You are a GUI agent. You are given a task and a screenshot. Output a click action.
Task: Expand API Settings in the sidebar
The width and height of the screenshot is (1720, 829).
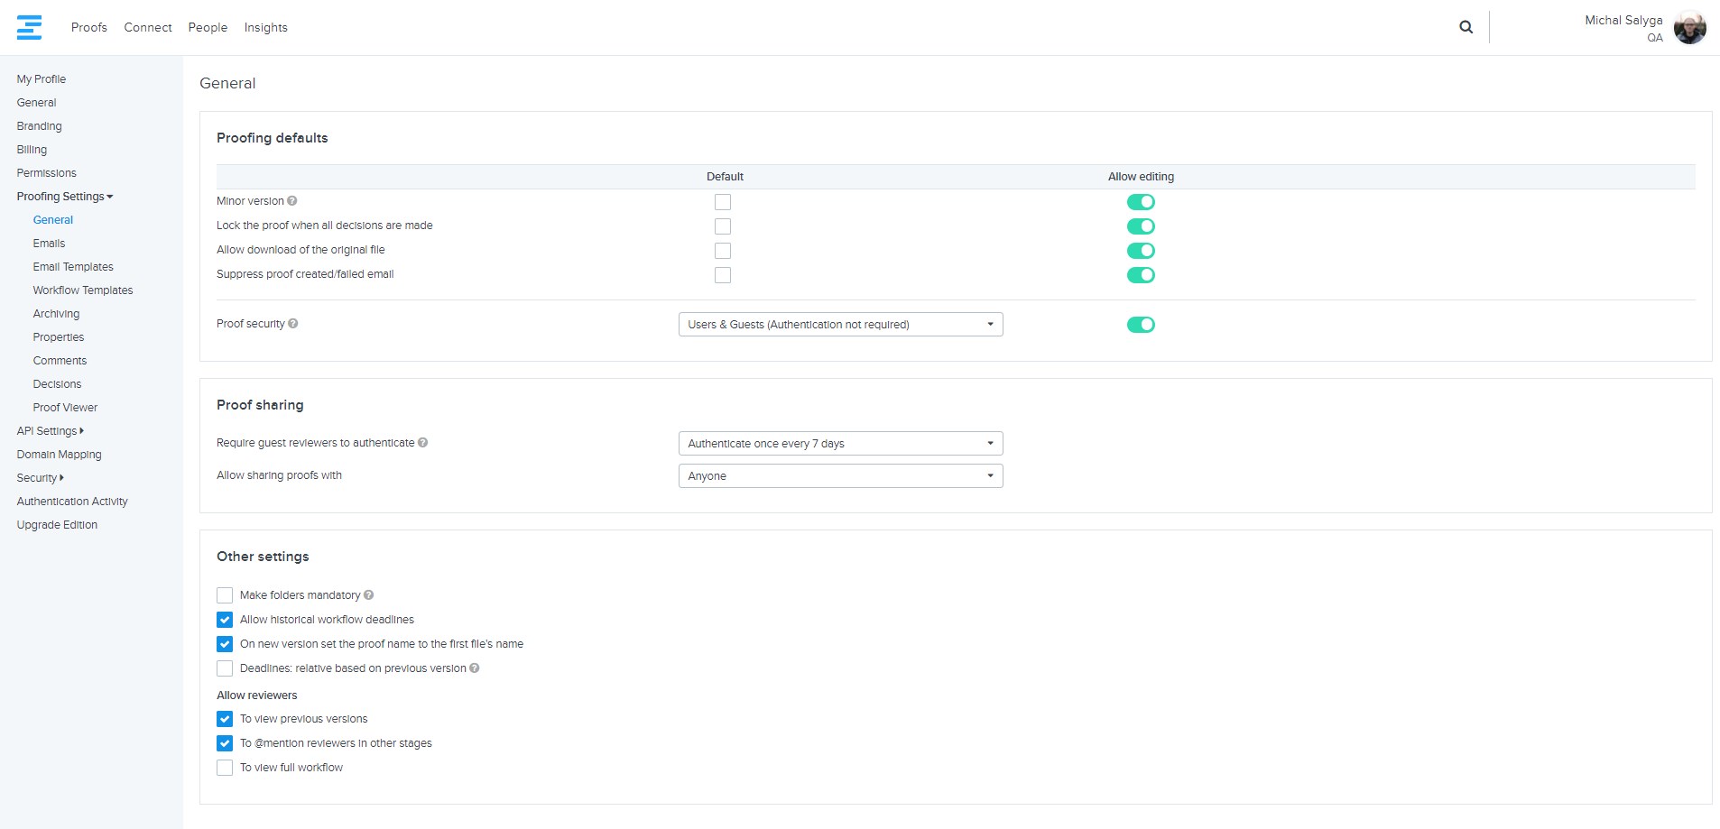[x=50, y=431]
